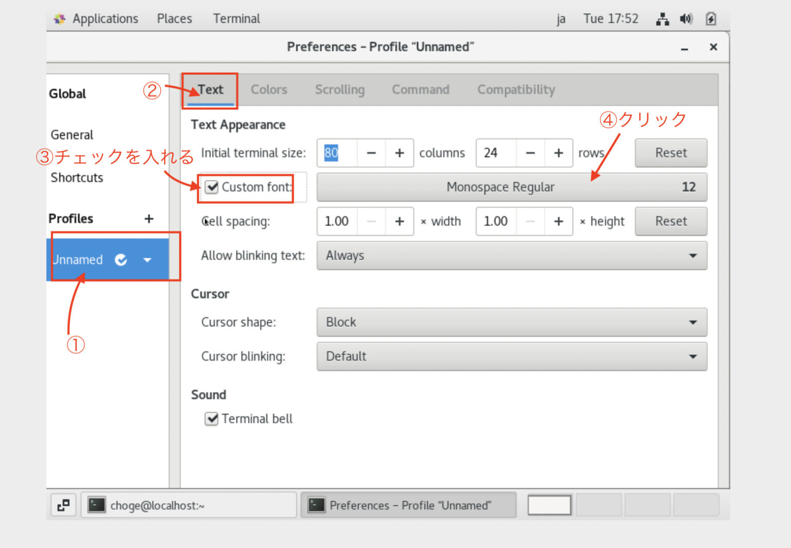Click Reset next to terminal size

click(x=670, y=153)
